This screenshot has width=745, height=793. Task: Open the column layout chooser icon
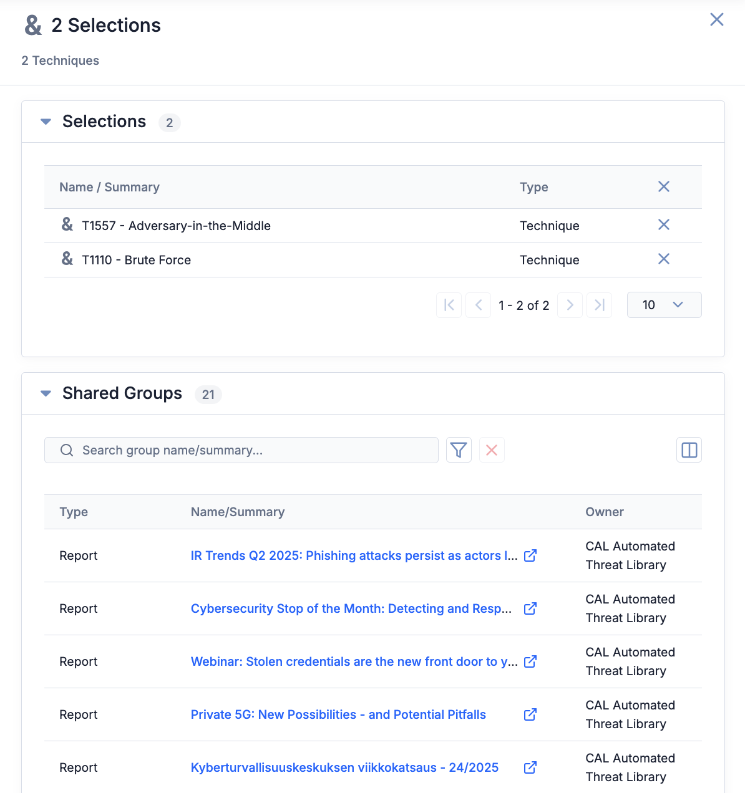pyautogui.click(x=689, y=450)
